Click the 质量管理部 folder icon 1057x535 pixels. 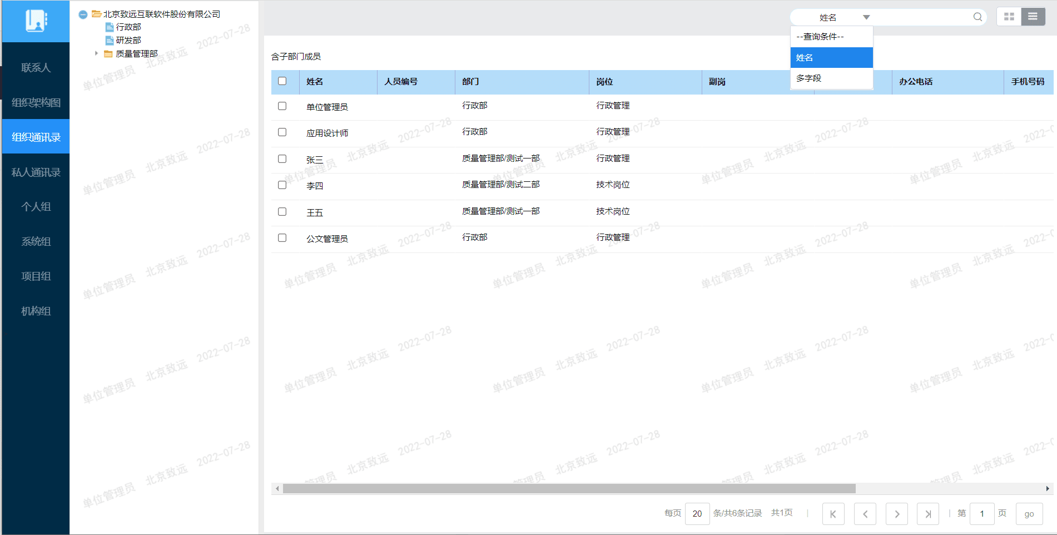[x=108, y=54]
